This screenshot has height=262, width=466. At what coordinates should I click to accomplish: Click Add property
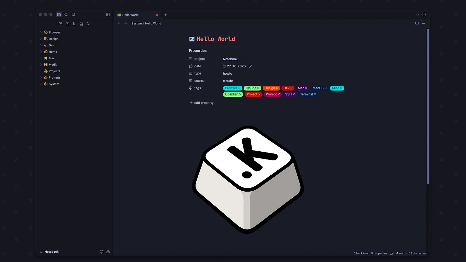click(x=202, y=103)
